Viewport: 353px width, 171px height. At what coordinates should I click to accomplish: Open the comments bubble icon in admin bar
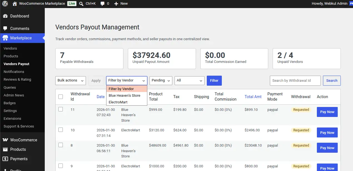[103, 4]
